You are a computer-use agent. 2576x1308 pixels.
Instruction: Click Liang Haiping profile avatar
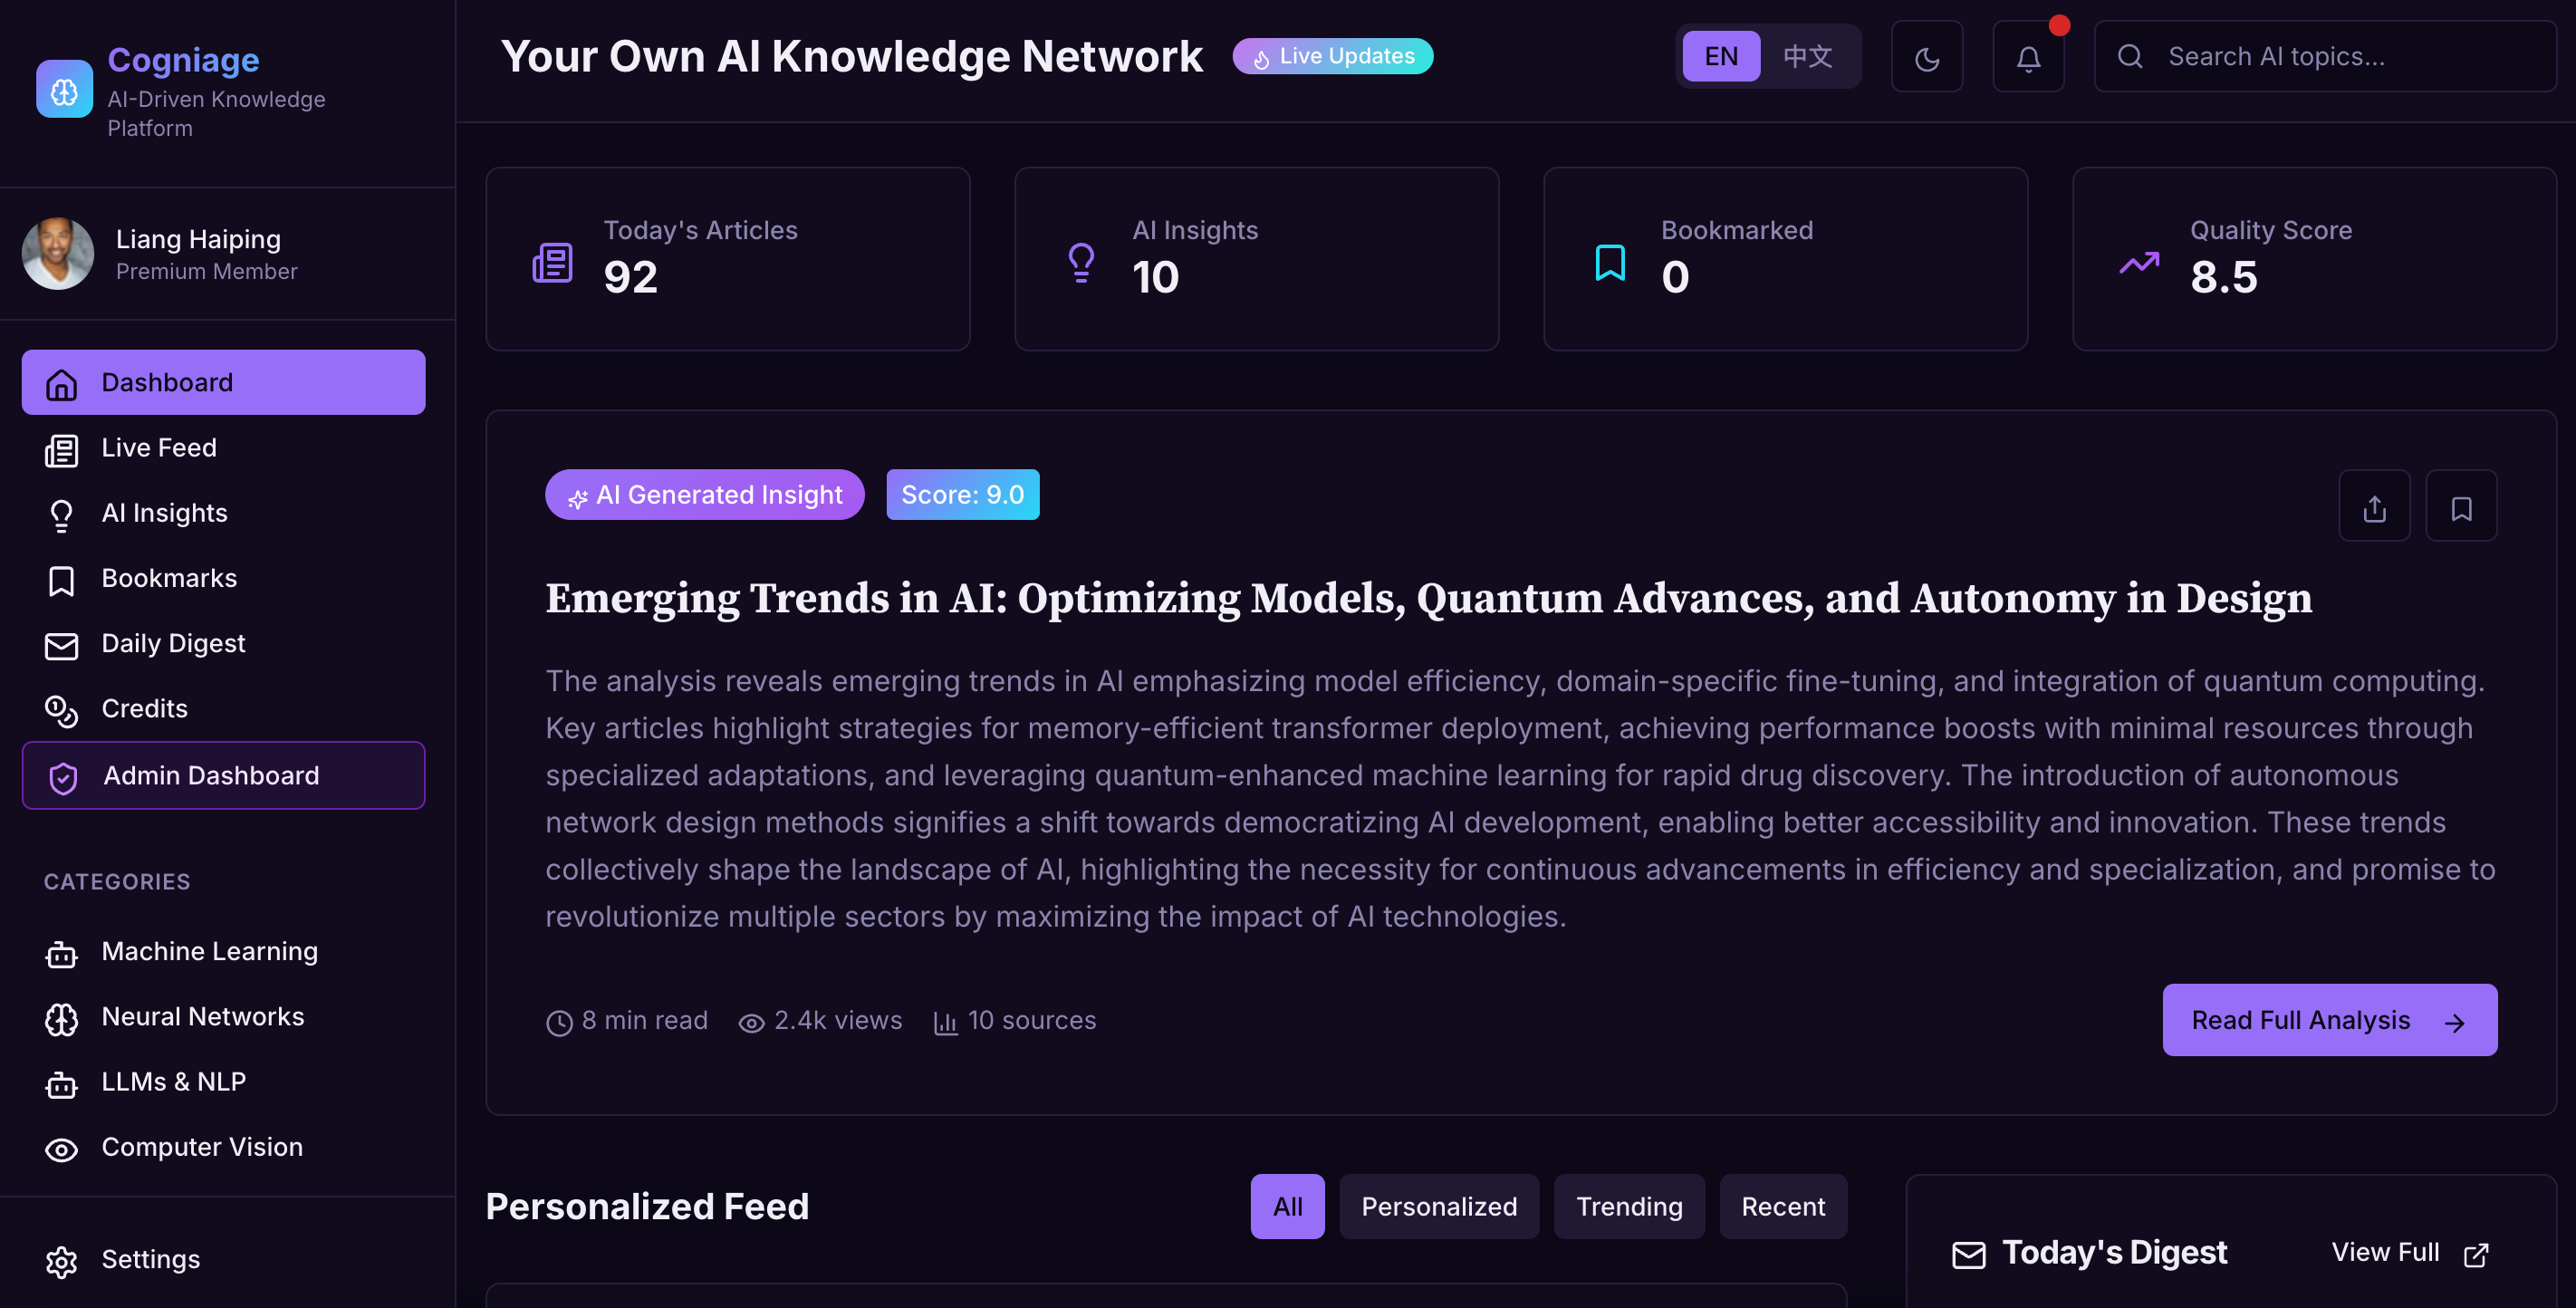coord(58,254)
